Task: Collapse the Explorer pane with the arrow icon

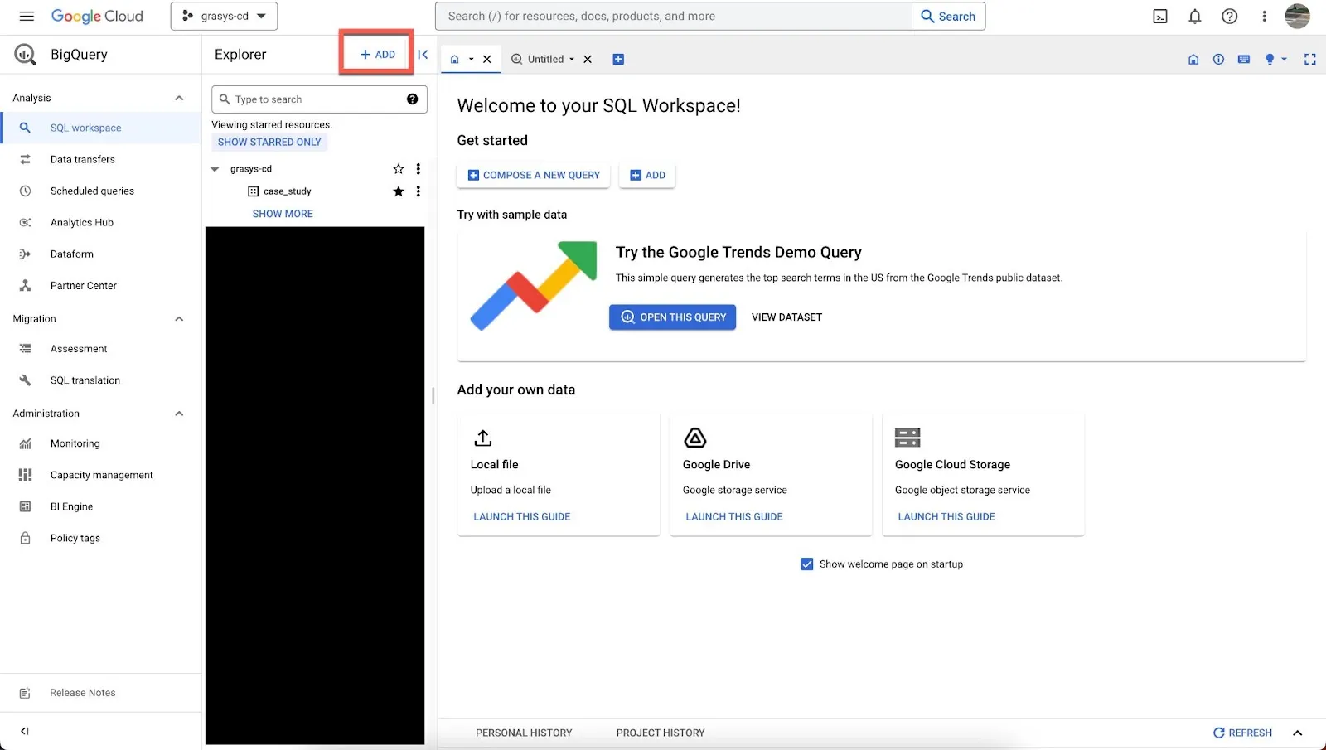Action: 423,55
